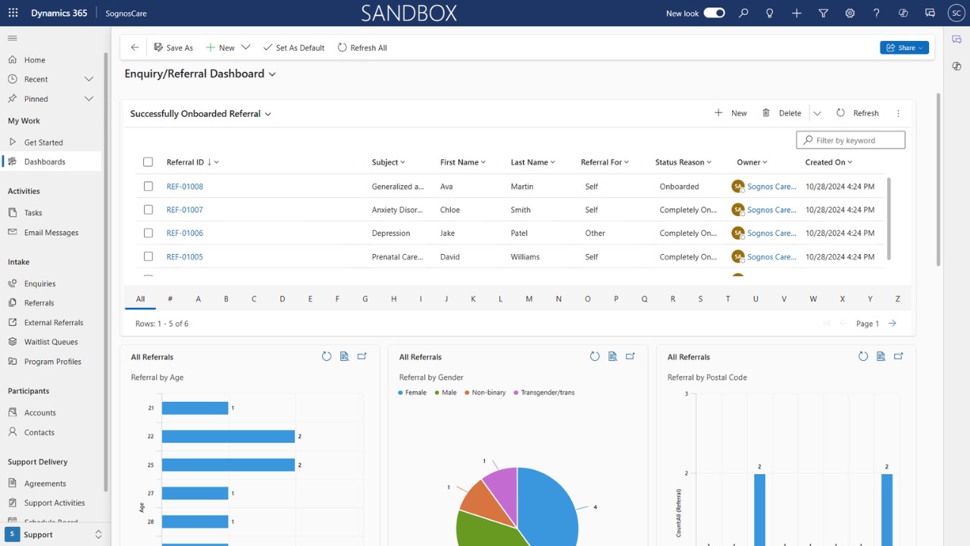Expand the Referral by Age chart

362,356
